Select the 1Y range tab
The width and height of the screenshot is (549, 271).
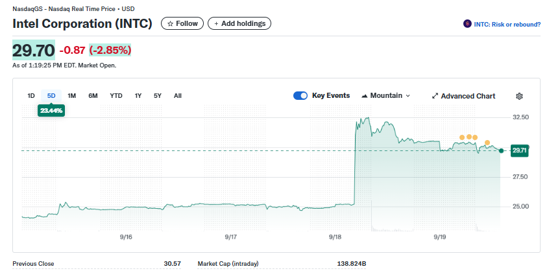click(x=138, y=96)
